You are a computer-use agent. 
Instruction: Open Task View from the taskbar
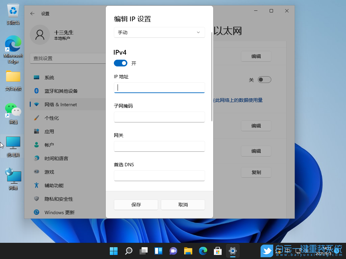143,251
